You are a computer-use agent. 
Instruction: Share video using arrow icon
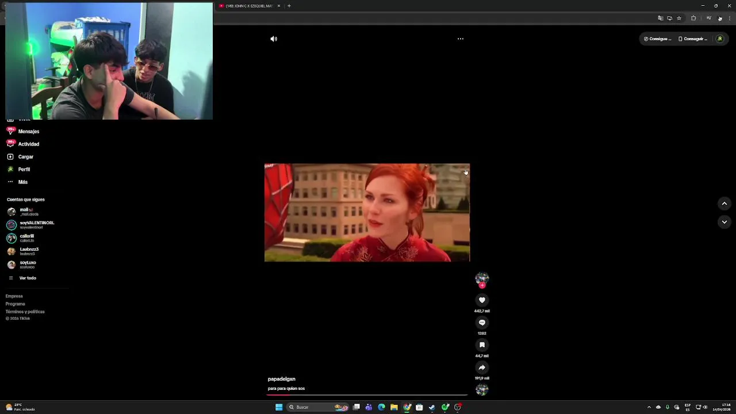pyautogui.click(x=482, y=367)
